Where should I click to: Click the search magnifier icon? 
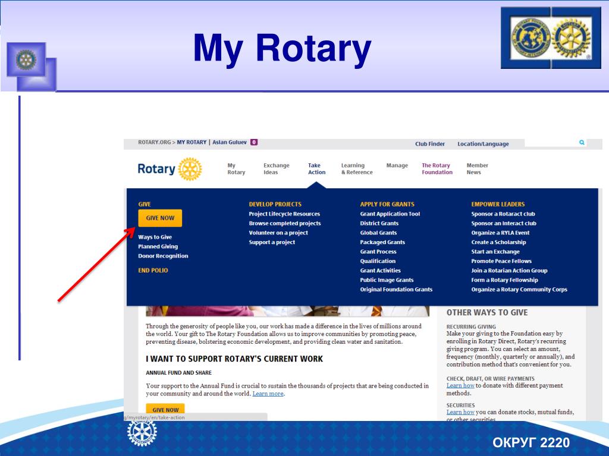pos(582,142)
